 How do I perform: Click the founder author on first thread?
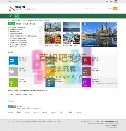point(40,28)
